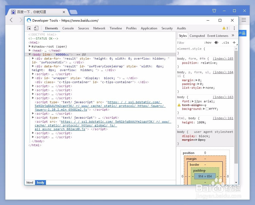
Task: Select the Elements tab
Action: (x=51, y=28)
